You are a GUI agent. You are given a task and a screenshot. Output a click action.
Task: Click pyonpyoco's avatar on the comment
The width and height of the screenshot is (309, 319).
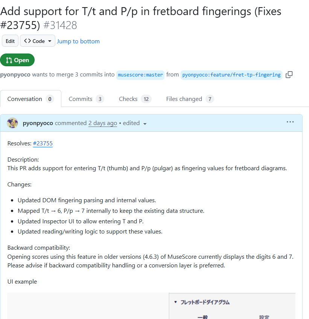coord(12,123)
